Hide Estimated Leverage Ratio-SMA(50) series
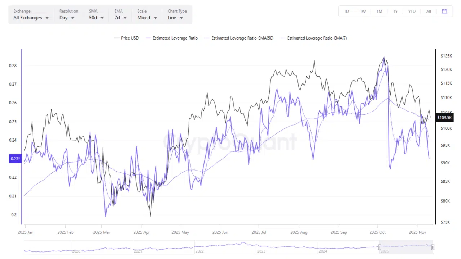 coord(238,38)
